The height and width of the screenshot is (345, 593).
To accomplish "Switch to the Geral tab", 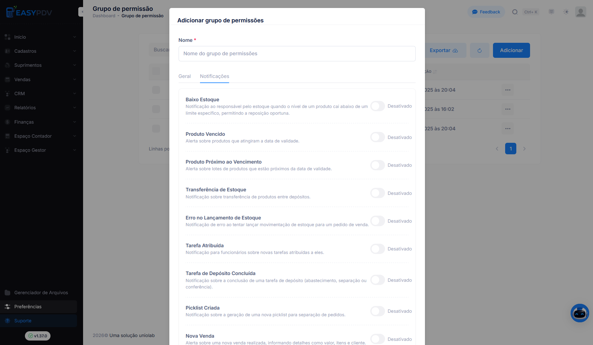I will (x=185, y=76).
